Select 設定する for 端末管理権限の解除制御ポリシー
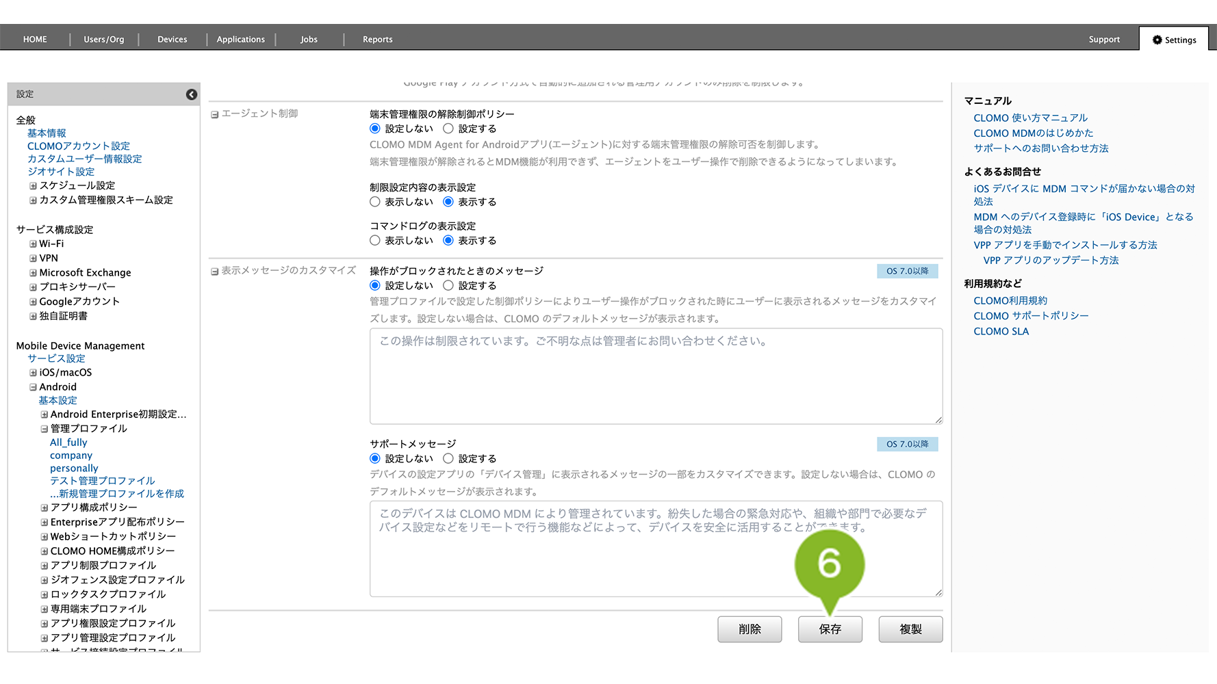Viewport: 1217px width, 684px height. (448, 129)
